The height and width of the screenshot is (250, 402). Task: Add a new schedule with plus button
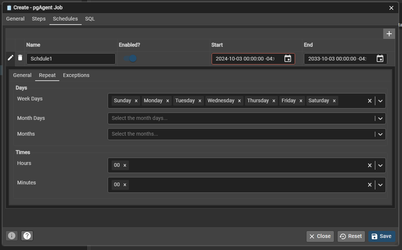389,34
